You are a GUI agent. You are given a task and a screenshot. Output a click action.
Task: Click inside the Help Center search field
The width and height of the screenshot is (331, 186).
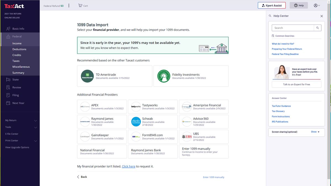(292, 28)
